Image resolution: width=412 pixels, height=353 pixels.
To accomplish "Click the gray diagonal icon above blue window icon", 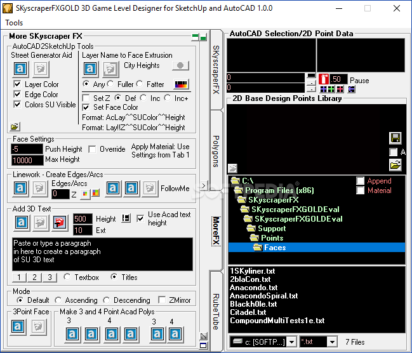I will tap(204, 336).
